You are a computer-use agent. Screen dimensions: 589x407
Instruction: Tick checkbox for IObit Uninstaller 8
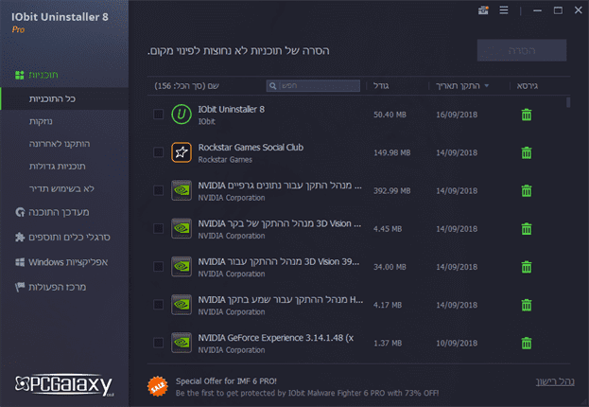tap(159, 115)
